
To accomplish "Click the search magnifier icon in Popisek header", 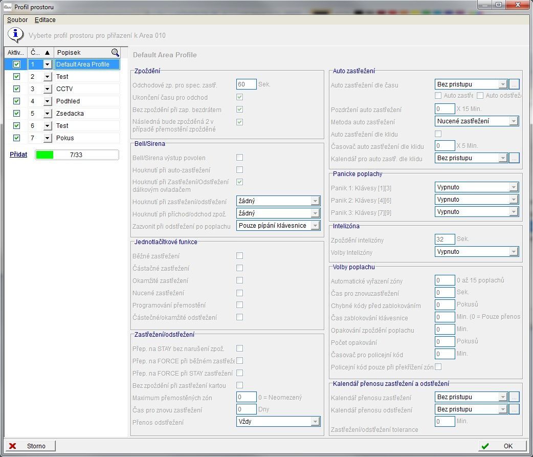I will point(115,52).
